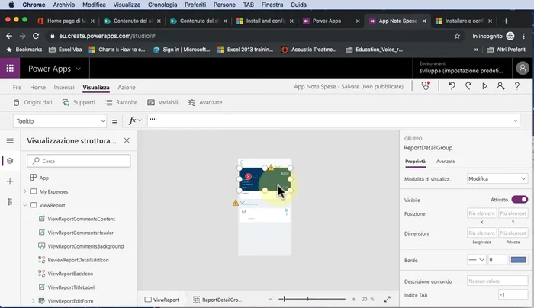Select the Tree view layers icon
Image resolution: width=534 pixels, height=308 pixels.
pyautogui.click(x=10, y=161)
